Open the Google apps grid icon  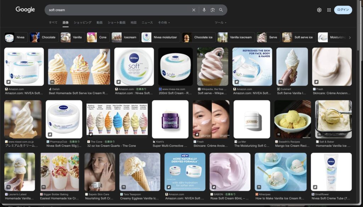coord(329,10)
